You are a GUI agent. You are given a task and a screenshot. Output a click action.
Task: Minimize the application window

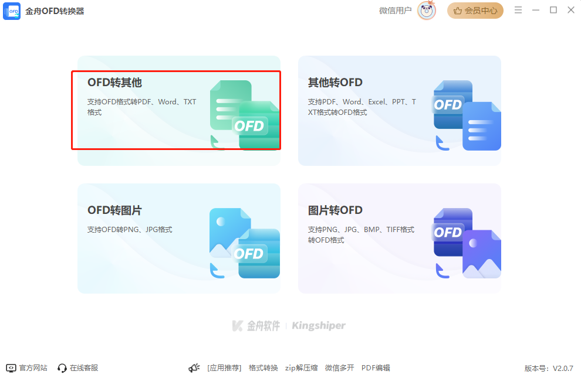click(536, 10)
